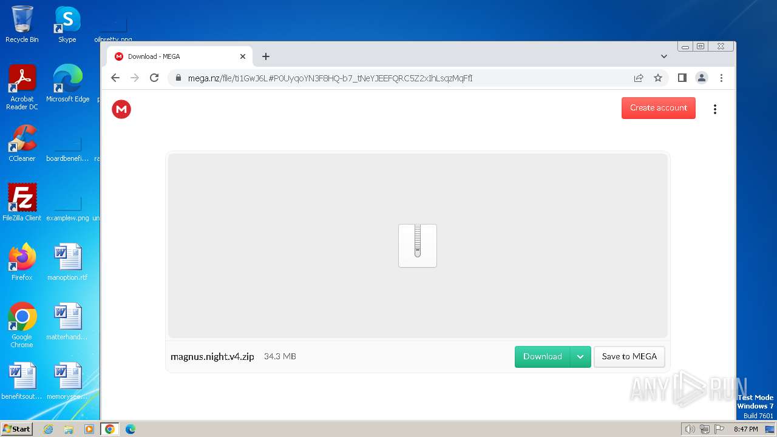
Task: Open File Explorer from taskbar
Action: coord(69,429)
